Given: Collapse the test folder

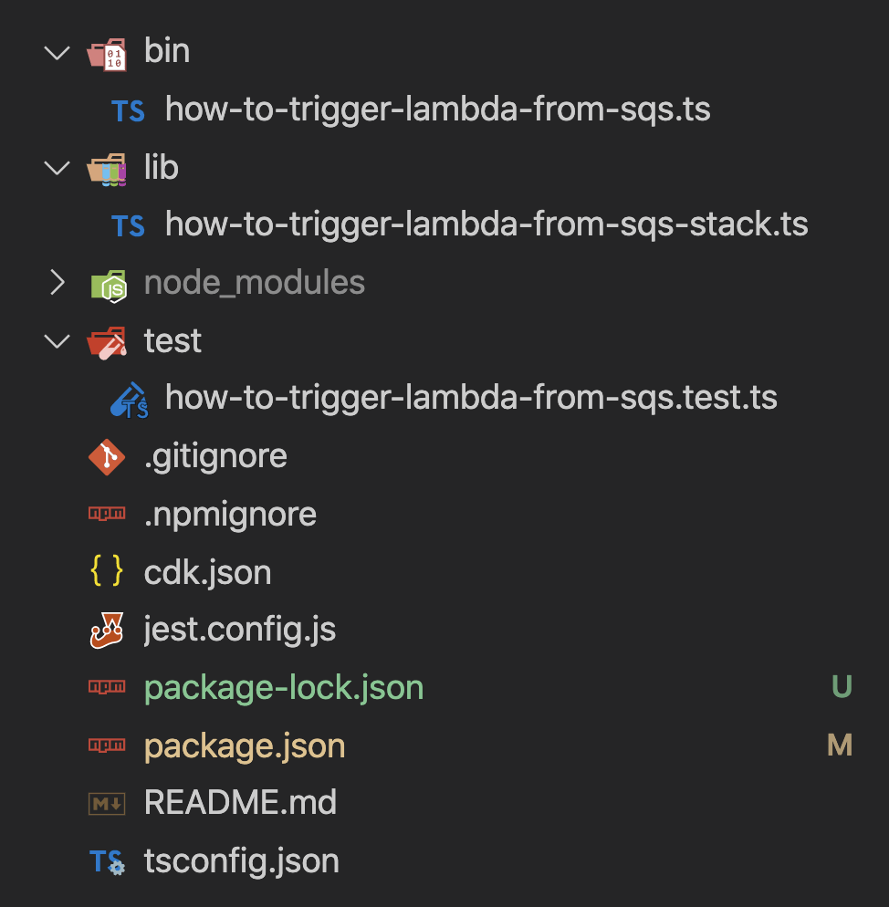Looking at the screenshot, I should click(x=57, y=340).
